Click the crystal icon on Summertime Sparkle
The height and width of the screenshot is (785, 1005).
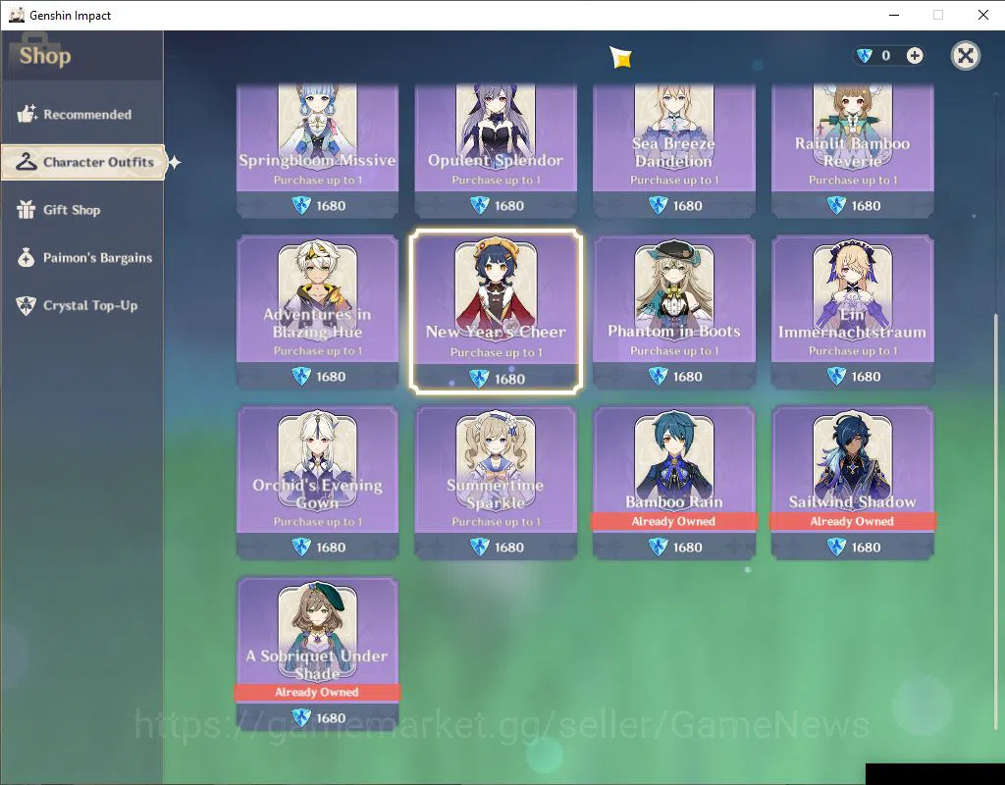tap(479, 548)
